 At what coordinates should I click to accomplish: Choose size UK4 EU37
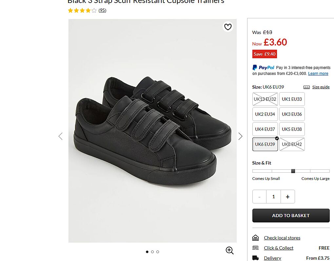coord(265,129)
